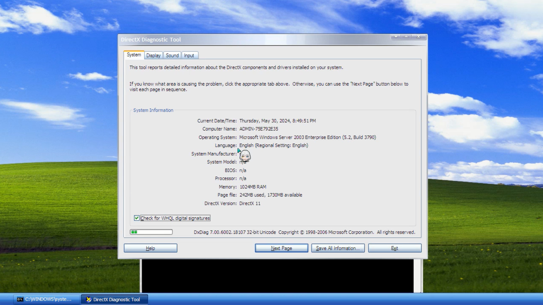Click the Page file usage value
The height and width of the screenshot is (305, 543).
pos(271,195)
